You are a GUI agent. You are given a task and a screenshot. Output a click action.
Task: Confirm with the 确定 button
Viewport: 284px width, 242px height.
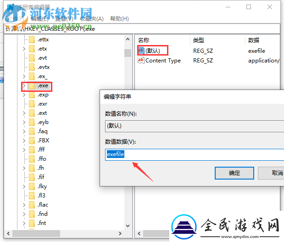pos(234,173)
